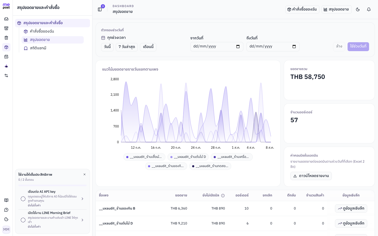Toggle the sidebar panel icon in header

[x=100, y=9]
